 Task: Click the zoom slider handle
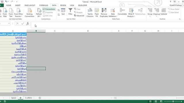[x=173, y=101]
